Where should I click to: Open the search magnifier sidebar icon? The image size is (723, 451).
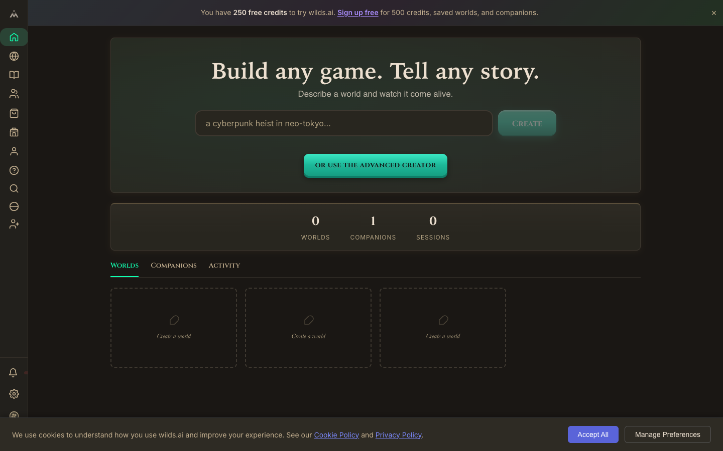[14, 188]
